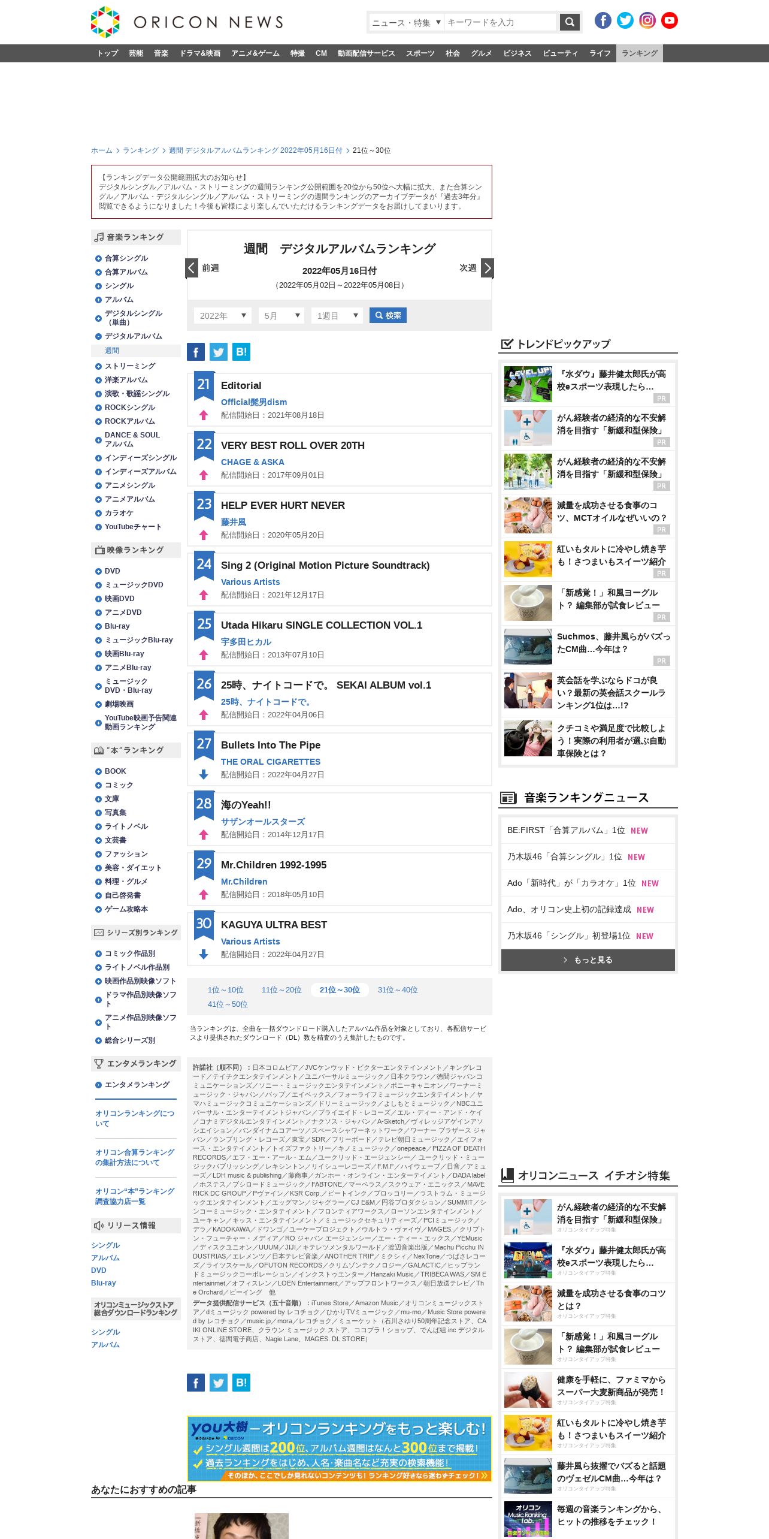769x1539 pixels.
Task: Open the ニュース・特集 search category dropdown
Action: pyautogui.click(x=406, y=22)
